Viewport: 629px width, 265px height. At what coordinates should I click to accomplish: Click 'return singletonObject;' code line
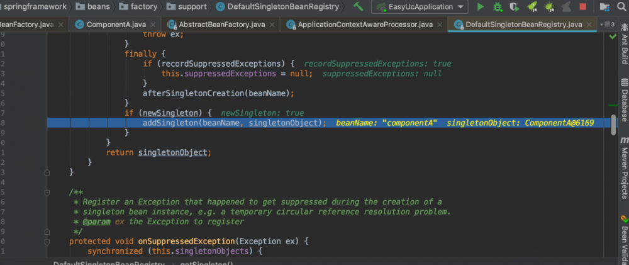[x=159, y=152]
